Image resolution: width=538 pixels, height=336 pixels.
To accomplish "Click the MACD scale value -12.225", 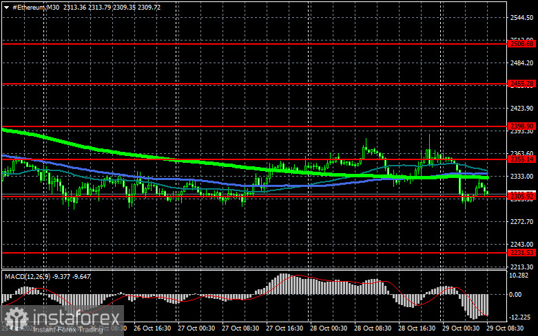I will coord(520,317).
